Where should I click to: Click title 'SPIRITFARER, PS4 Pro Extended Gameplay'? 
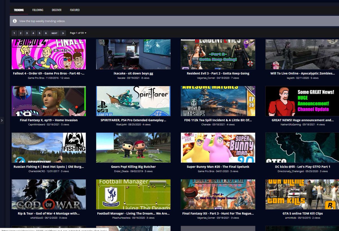tap(133, 120)
